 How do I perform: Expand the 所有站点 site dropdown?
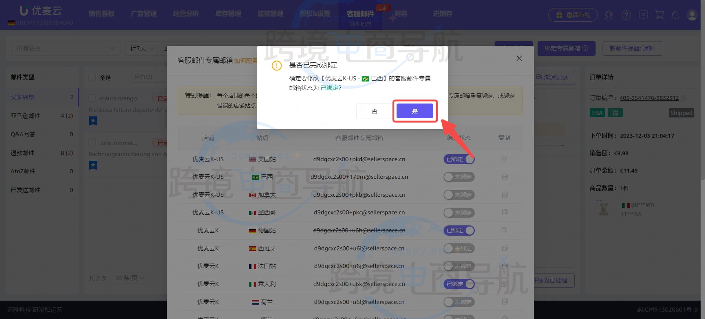[65, 48]
